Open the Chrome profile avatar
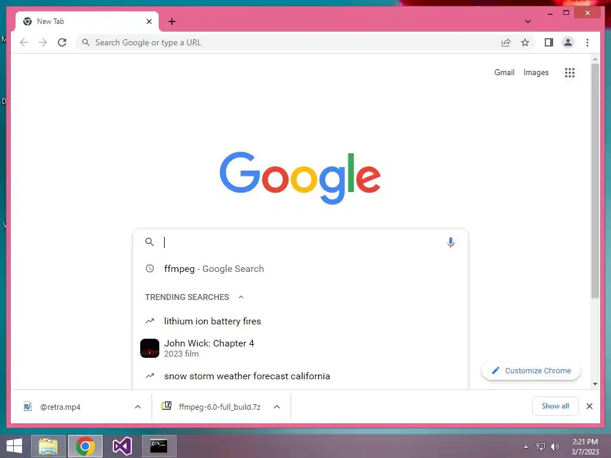Viewport: 611px width, 458px height. [568, 42]
